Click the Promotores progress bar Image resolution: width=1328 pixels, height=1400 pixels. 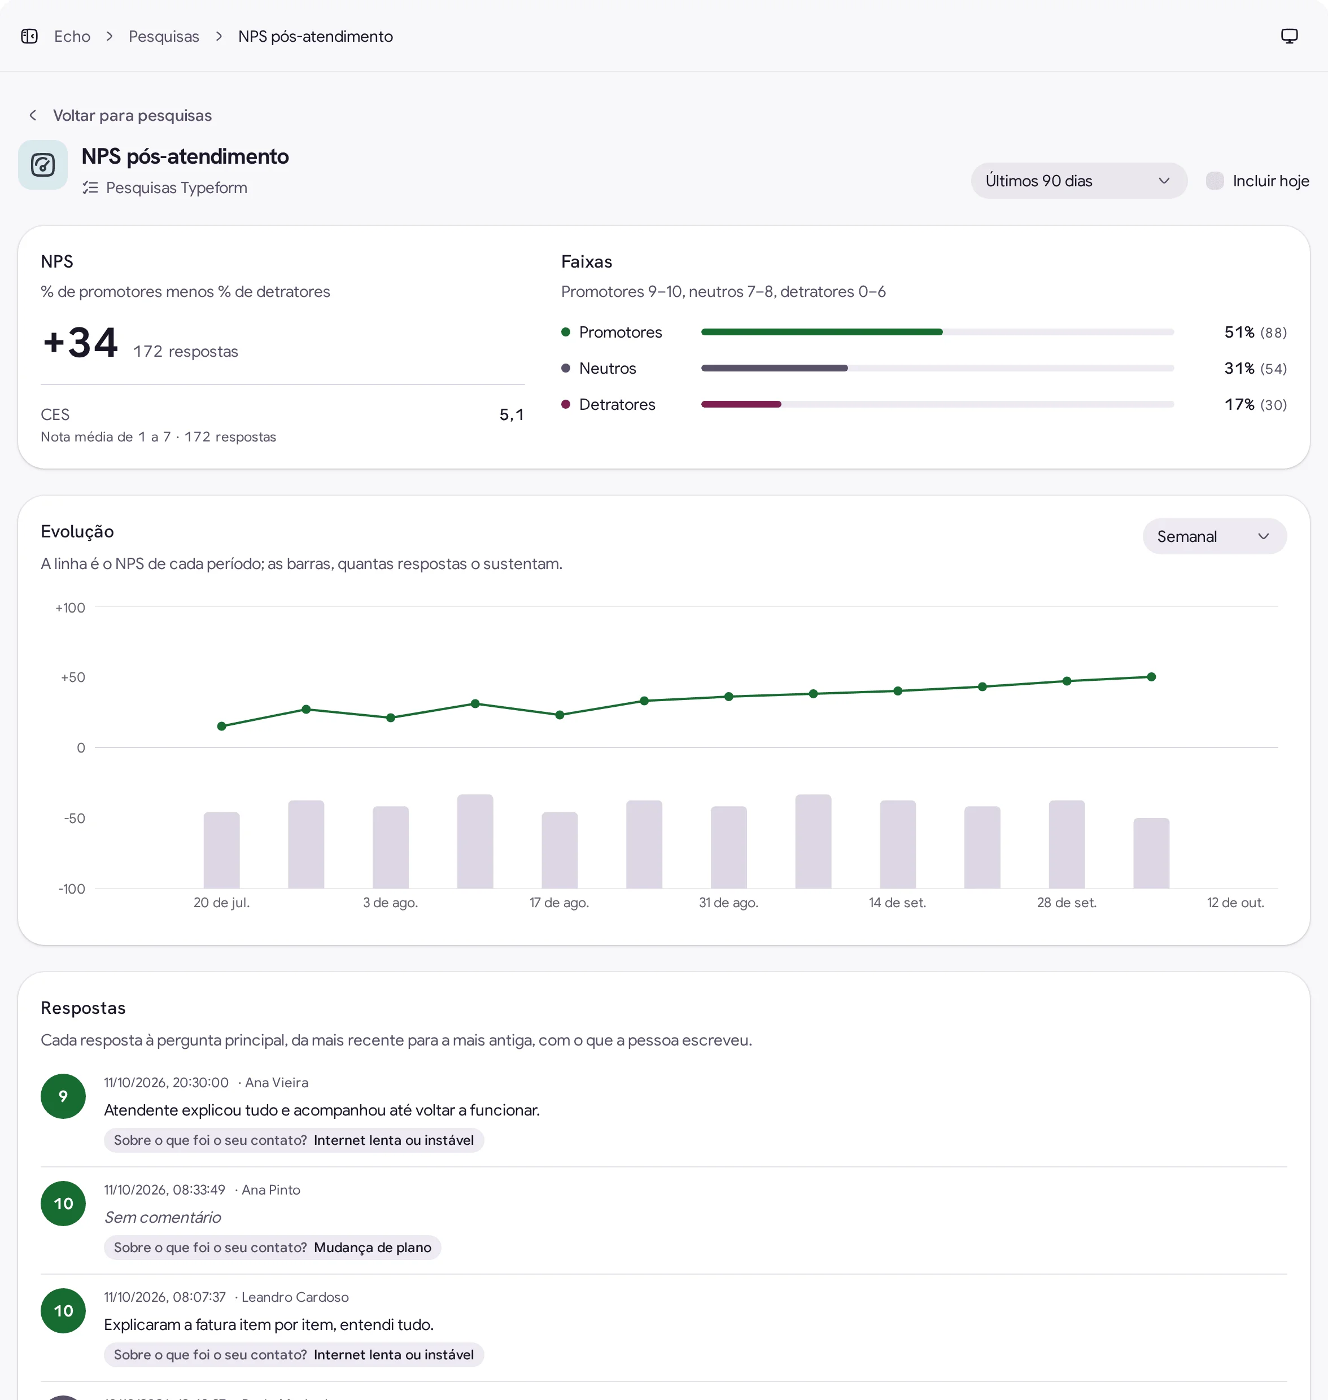(x=937, y=332)
